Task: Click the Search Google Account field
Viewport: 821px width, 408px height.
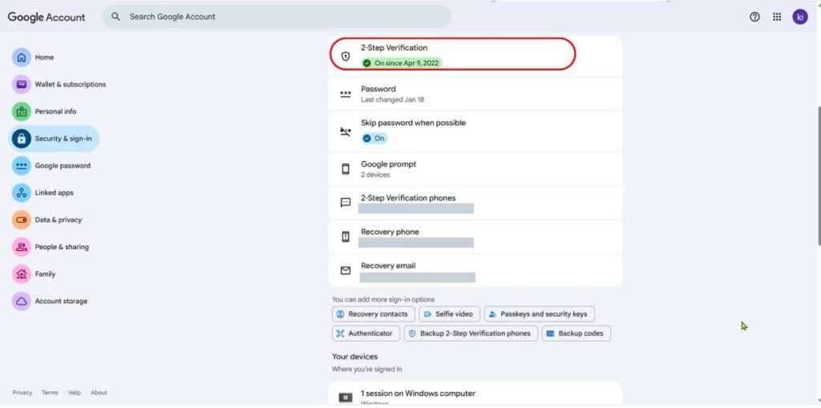Action: point(277,17)
